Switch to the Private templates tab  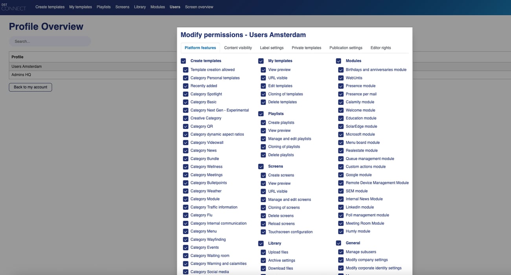tap(307, 48)
